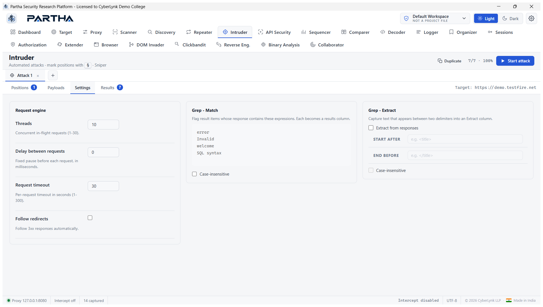Click the § position marker button
The image size is (543, 307).
pyautogui.click(x=88, y=65)
